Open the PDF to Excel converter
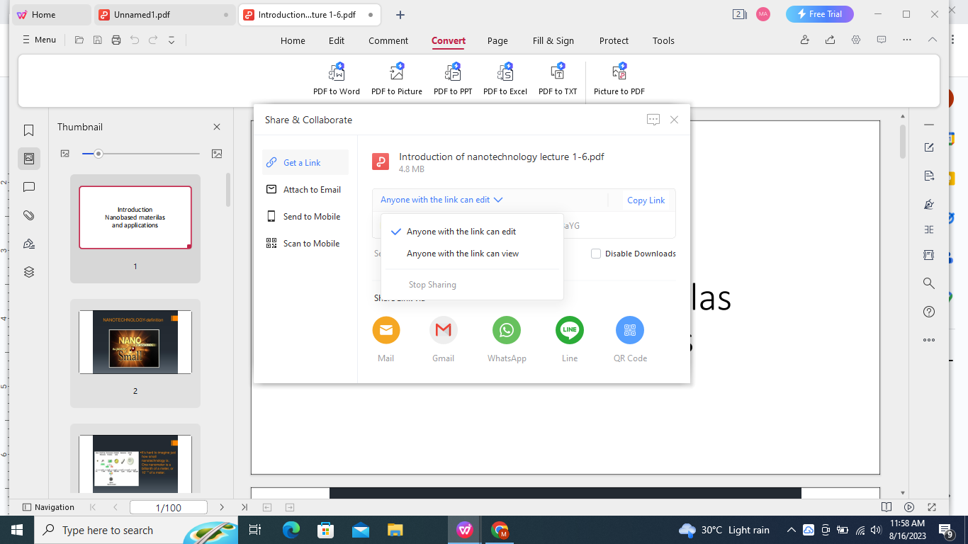This screenshot has width=968, height=544. [505, 78]
